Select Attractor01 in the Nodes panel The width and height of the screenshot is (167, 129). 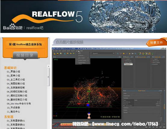128,61
